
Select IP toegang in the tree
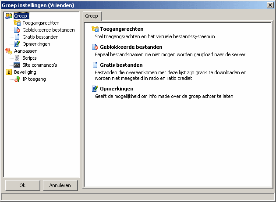pos(34,79)
